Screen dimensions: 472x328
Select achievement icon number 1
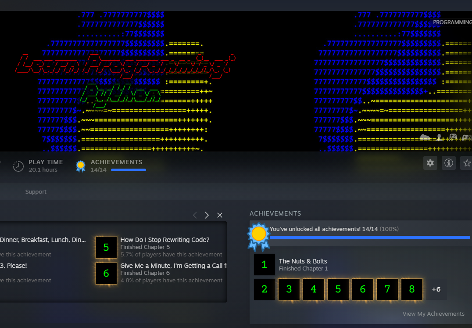click(265, 264)
